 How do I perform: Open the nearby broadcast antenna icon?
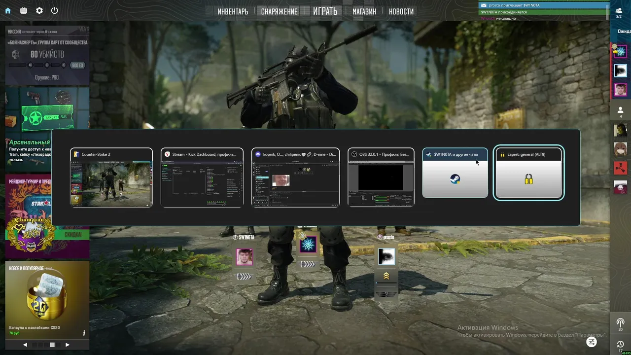point(620,323)
